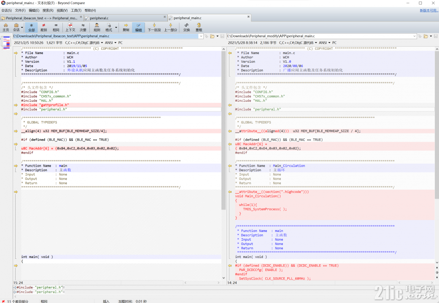Open the left file path history dropdown

coord(201,36)
